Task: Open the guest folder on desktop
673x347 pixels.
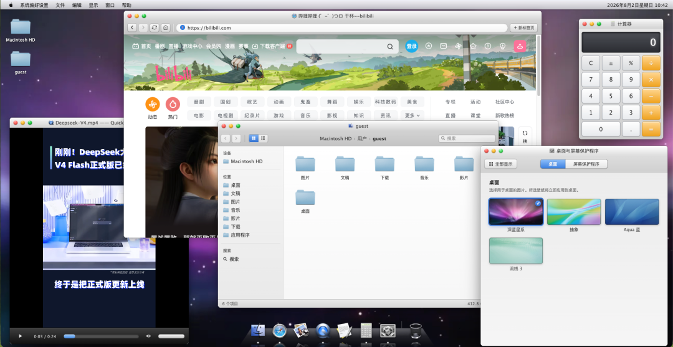Action: point(20,63)
